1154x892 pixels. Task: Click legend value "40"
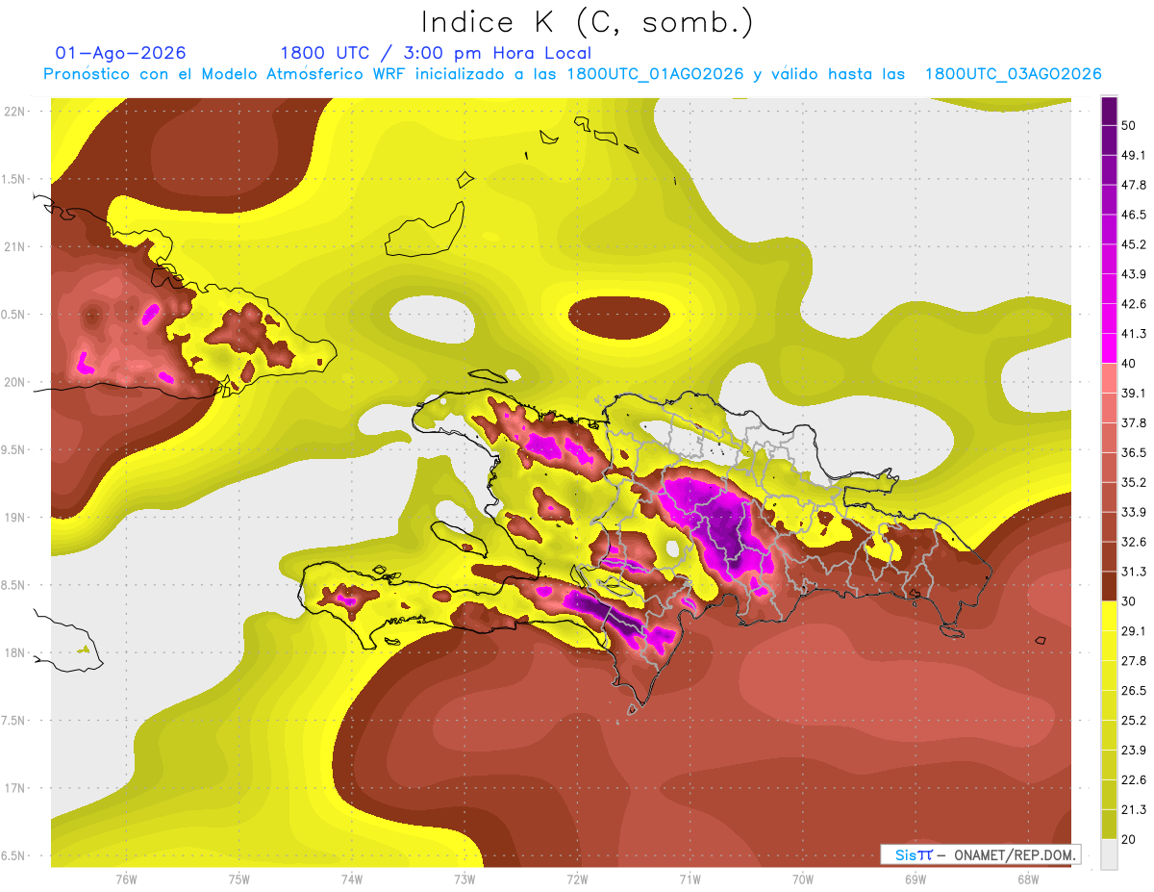pos(1129,364)
